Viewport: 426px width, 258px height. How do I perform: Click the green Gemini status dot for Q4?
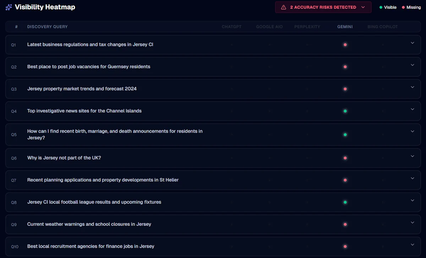(x=345, y=111)
